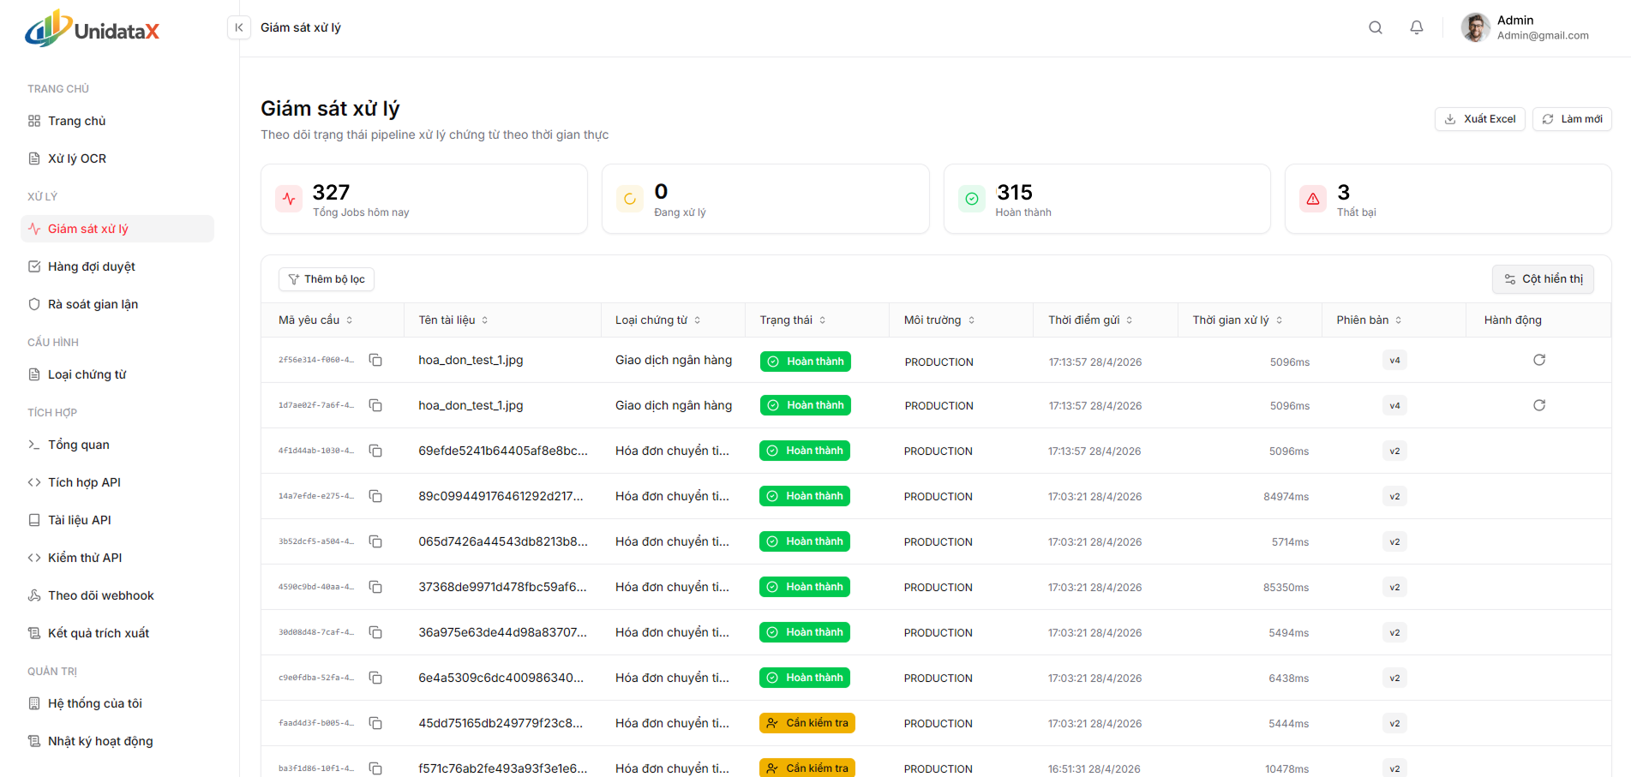Click the Hoàn thành stat card showing 315

[1106, 199]
